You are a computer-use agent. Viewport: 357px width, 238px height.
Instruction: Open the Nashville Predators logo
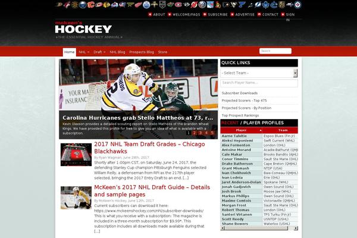186,5
